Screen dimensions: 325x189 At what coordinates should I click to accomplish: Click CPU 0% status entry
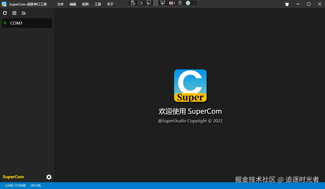(36, 186)
